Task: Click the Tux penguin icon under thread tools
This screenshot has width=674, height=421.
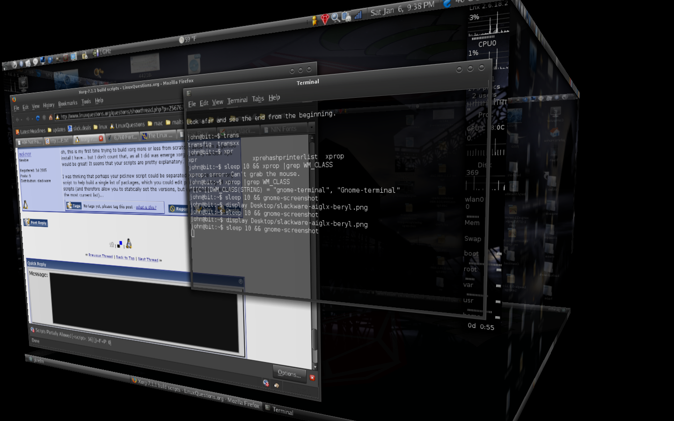Action: pyautogui.click(x=128, y=243)
